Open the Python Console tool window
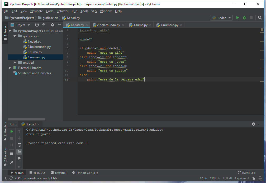This screenshot has width=266, height=183. 85,173
